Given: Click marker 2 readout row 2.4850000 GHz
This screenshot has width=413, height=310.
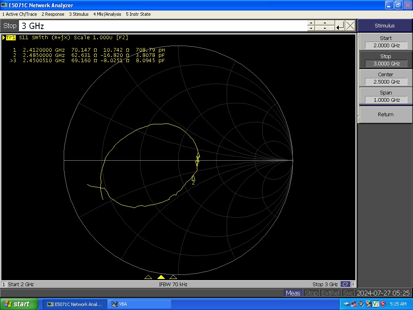Looking at the screenshot, I should pyautogui.click(x=89, y=55).
